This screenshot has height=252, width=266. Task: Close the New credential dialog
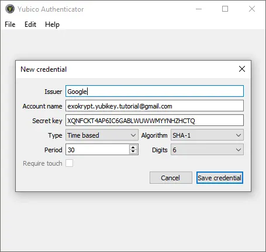[x=242, y=69]
